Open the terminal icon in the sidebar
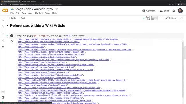Screen dimensions: 186x104 [x=3, y=97]
